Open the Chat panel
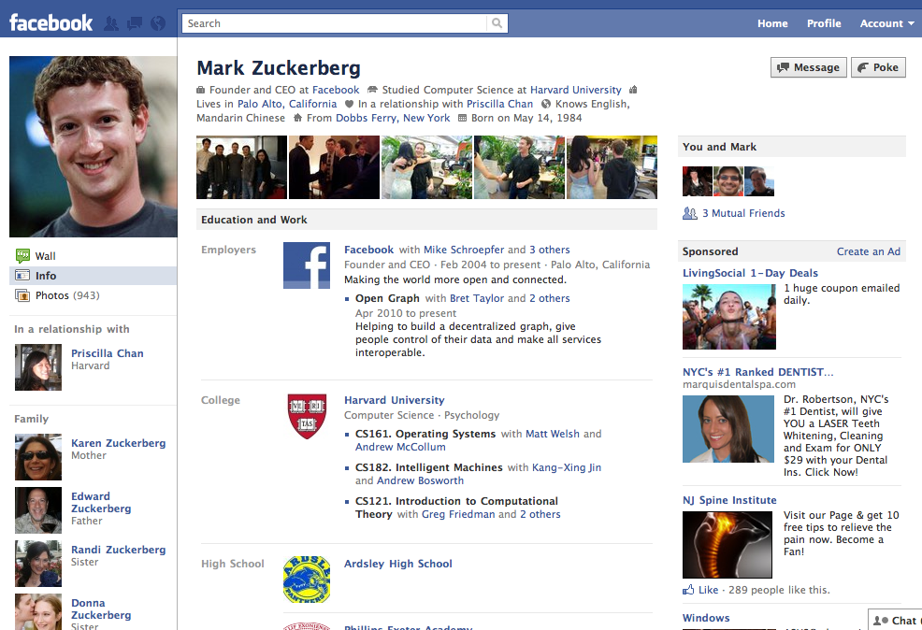This screenshot has width=922, height=630. tap(895, 620)
